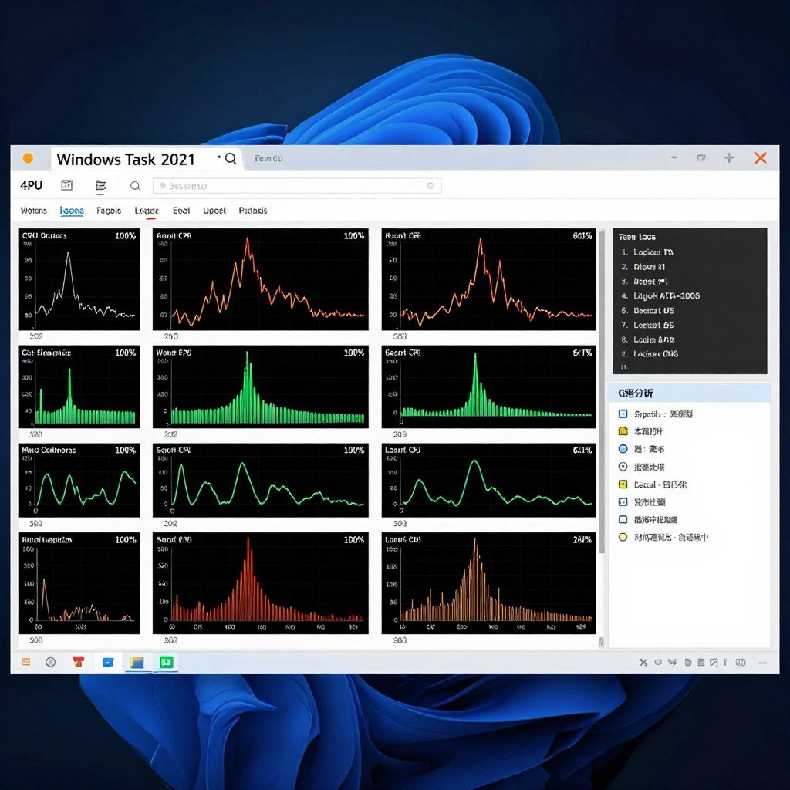
Task: Open the green wave graph labeled Loant
Action: point(488,480)
